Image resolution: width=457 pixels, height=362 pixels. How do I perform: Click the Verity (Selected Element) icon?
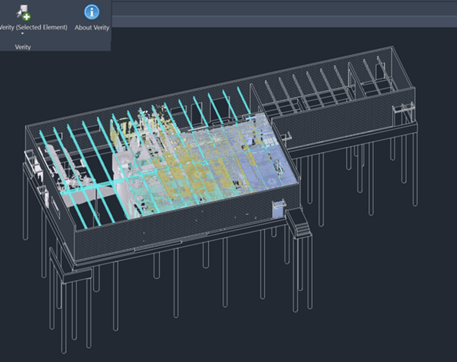point(24,12)
